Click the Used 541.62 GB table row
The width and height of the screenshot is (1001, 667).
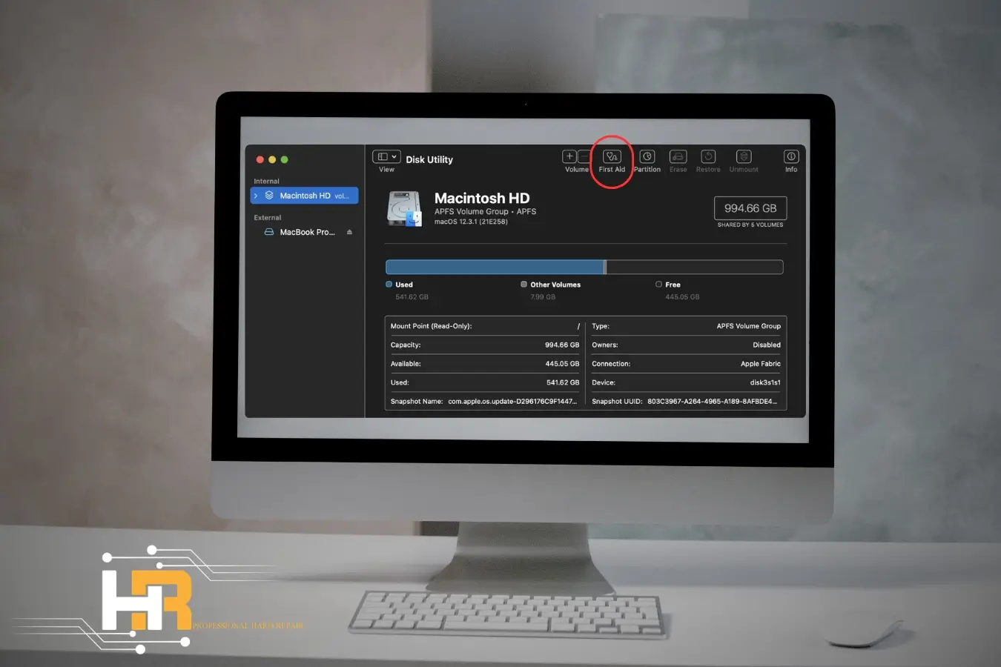pyautogui.click(x=485, y=382)
